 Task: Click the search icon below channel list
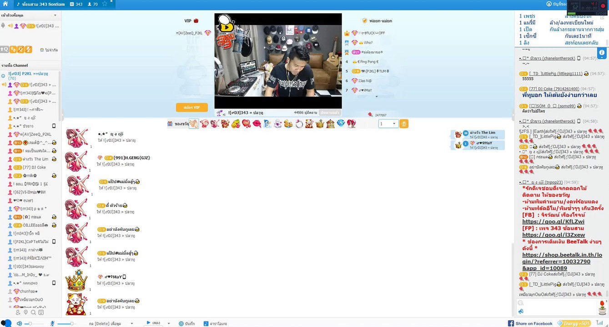click(x=34, y=312)
